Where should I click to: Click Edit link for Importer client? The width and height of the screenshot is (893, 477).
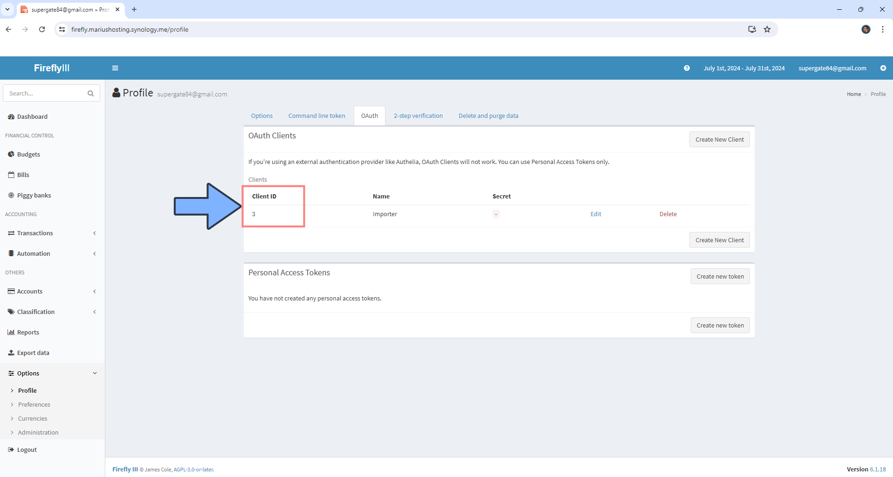coord(596,214)
